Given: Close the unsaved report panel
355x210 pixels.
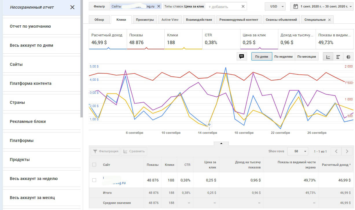Looking at the screenshot, I should [72, 7].
